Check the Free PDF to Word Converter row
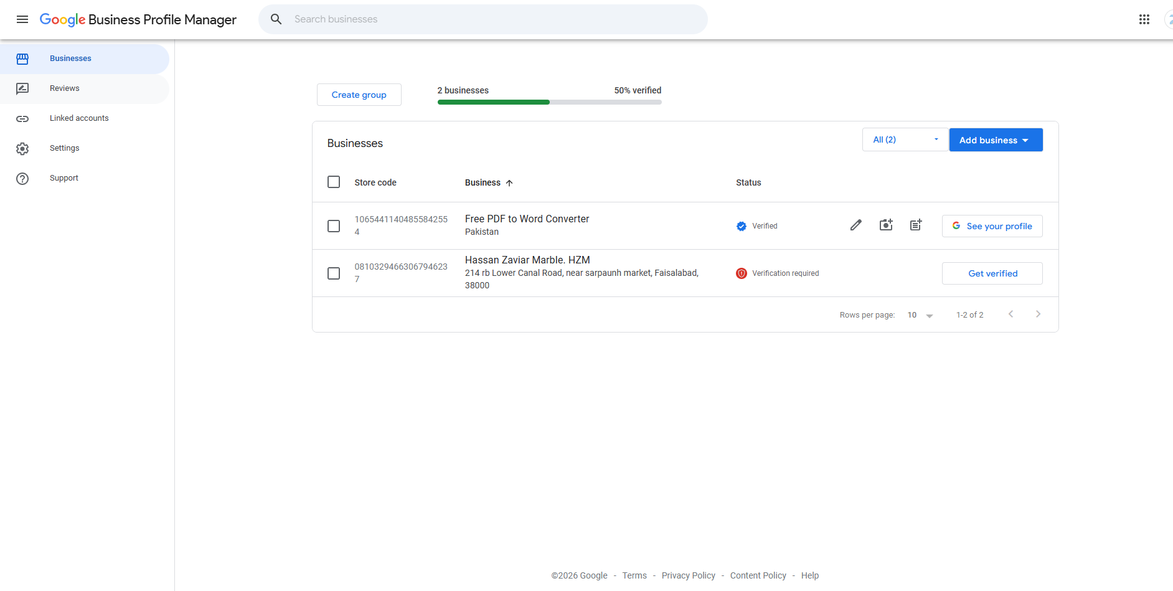Viewport: 1173px width, 591px height. 334,225
